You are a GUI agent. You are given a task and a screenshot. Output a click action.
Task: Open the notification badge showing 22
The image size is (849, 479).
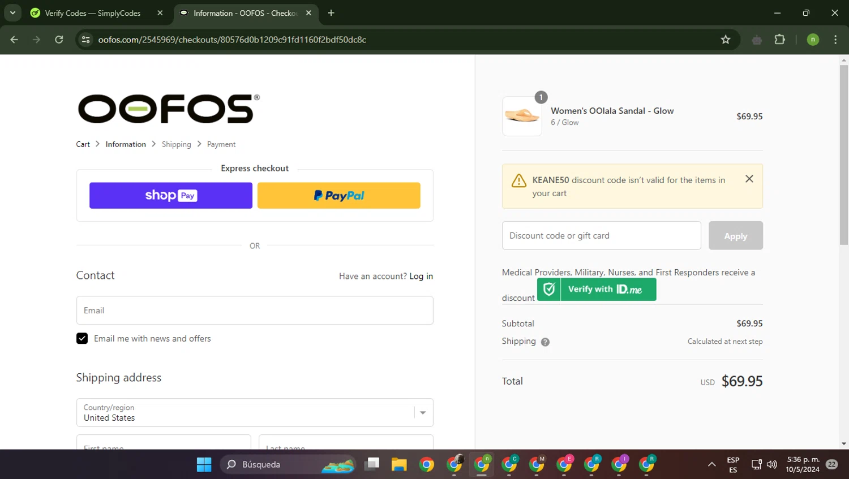tap(831, 464)
